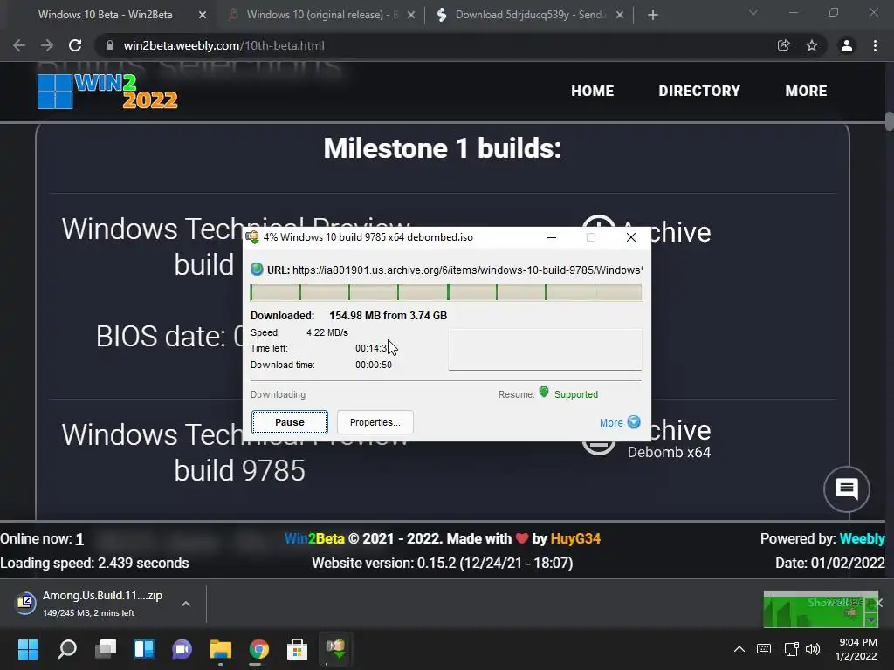Viewport: 894px width, 670px height.
Task: Open network status in the tray
Action: pos(791,649)
